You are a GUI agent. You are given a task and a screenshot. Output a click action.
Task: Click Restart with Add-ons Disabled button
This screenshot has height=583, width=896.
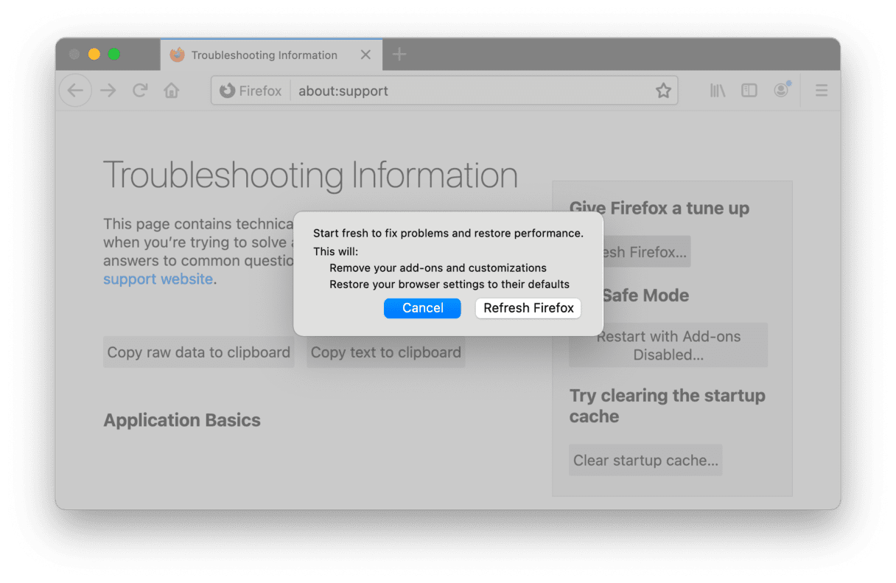coord(668,345)
